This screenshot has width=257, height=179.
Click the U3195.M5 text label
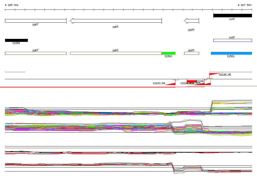(225, 75)
